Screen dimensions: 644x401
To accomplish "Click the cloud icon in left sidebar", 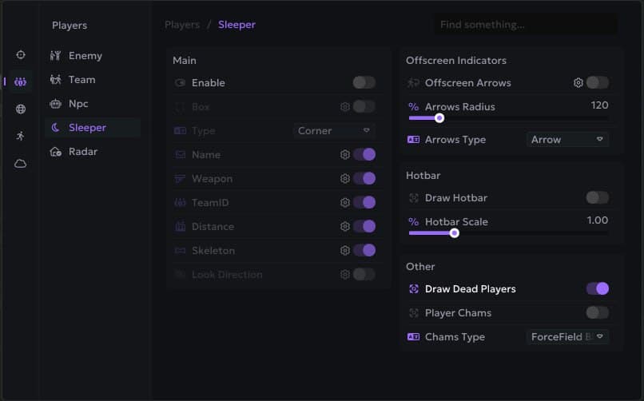I will point(21,163).
